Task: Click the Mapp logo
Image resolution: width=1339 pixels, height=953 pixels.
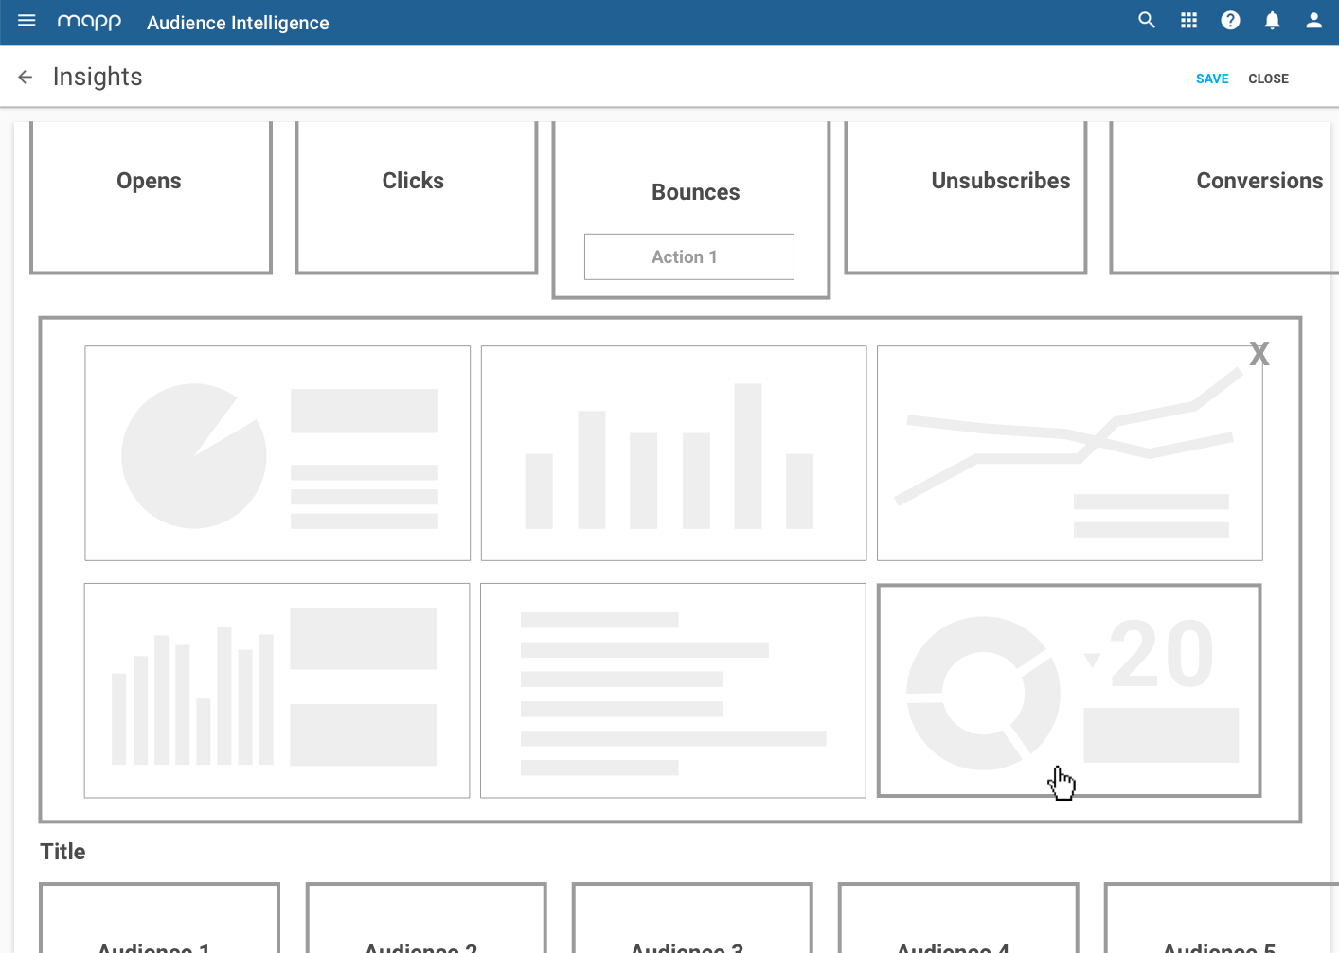Action: click(89, 22)
